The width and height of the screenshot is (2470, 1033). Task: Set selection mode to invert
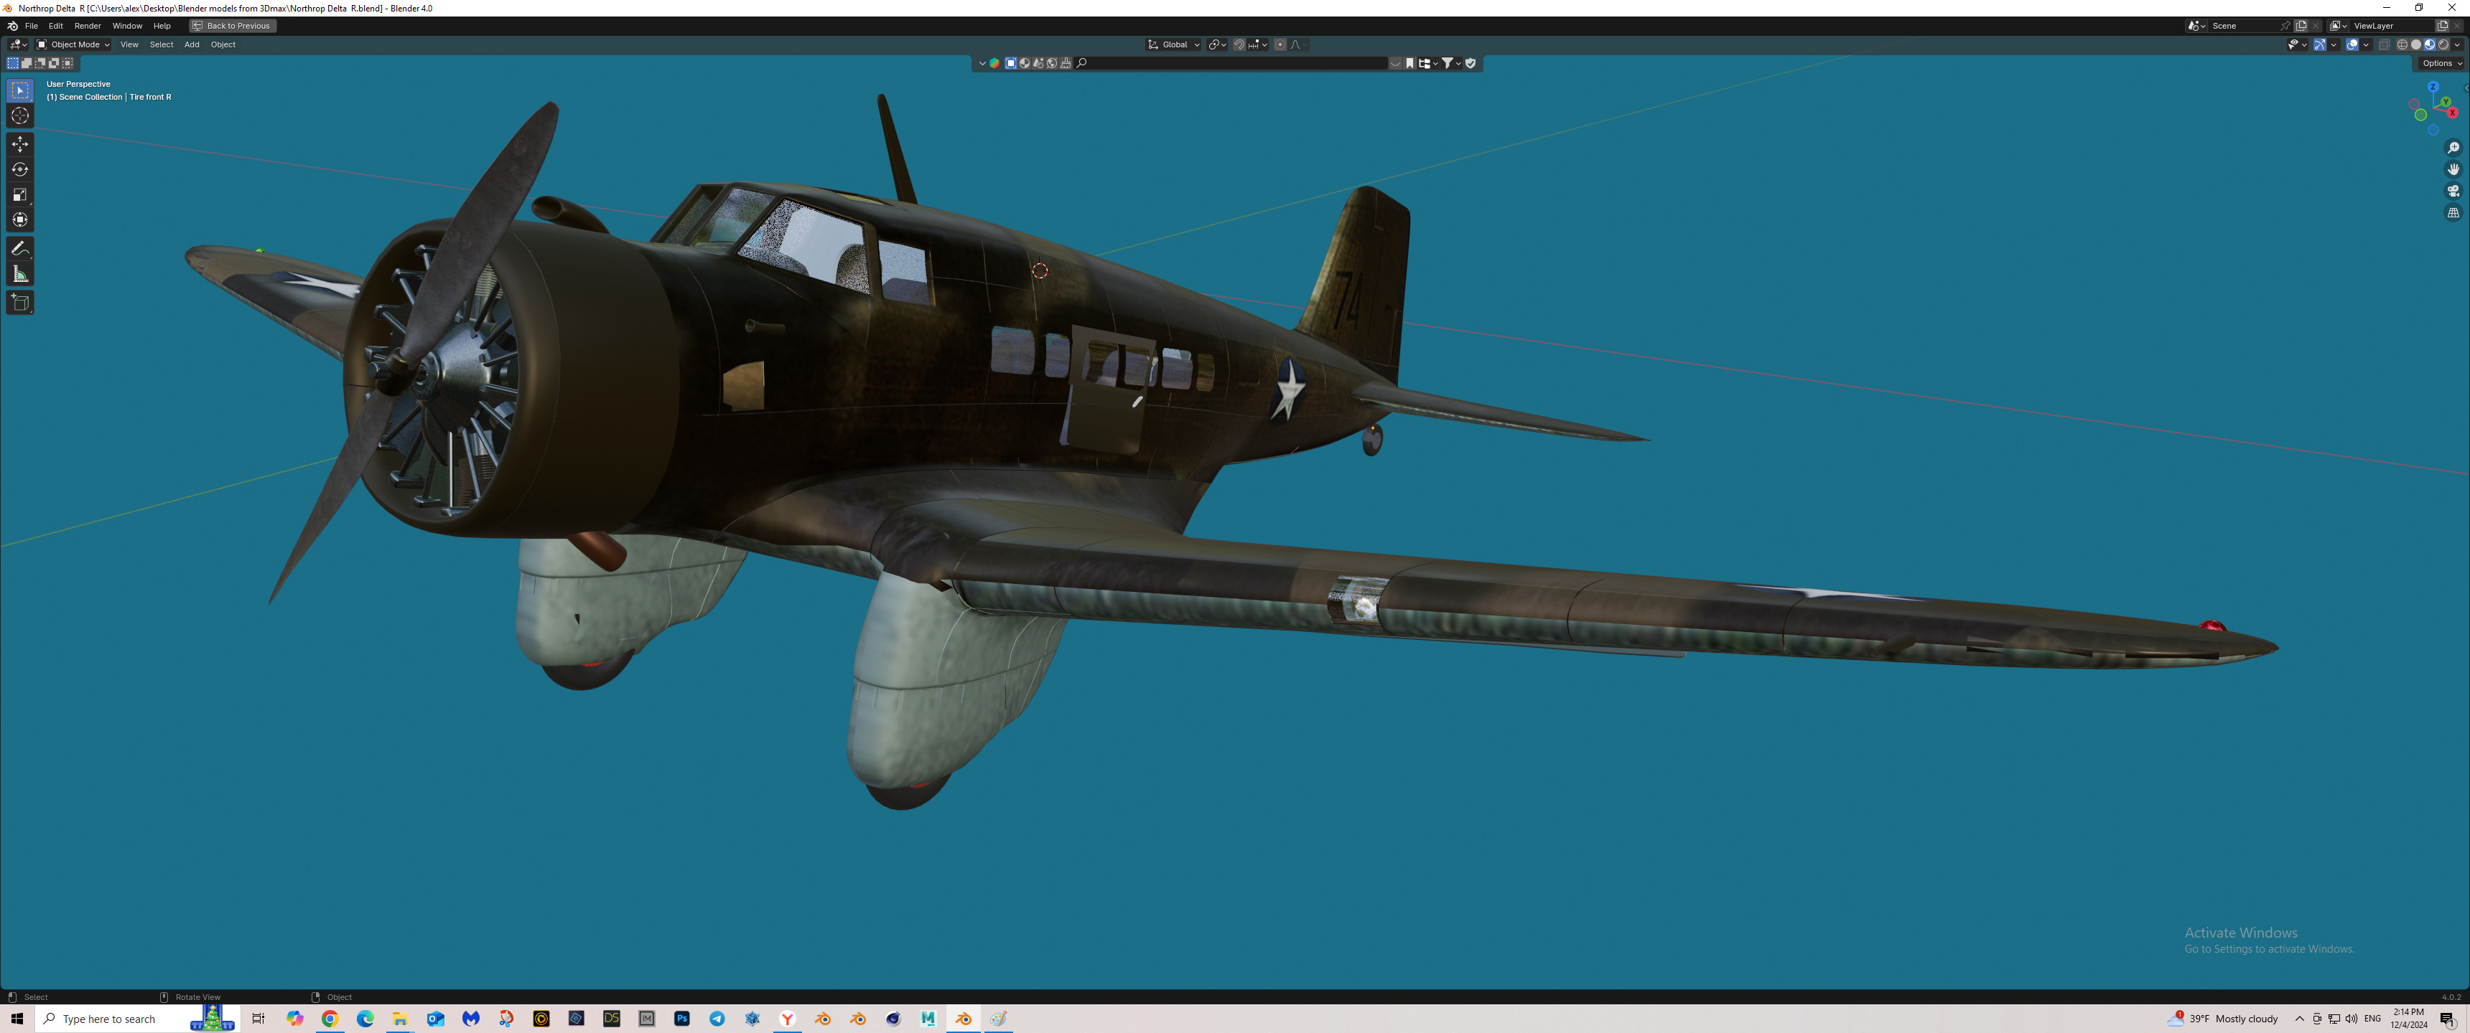[54, 63]
